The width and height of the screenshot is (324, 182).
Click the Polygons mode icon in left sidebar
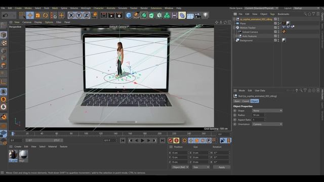(x=4, y=66)
